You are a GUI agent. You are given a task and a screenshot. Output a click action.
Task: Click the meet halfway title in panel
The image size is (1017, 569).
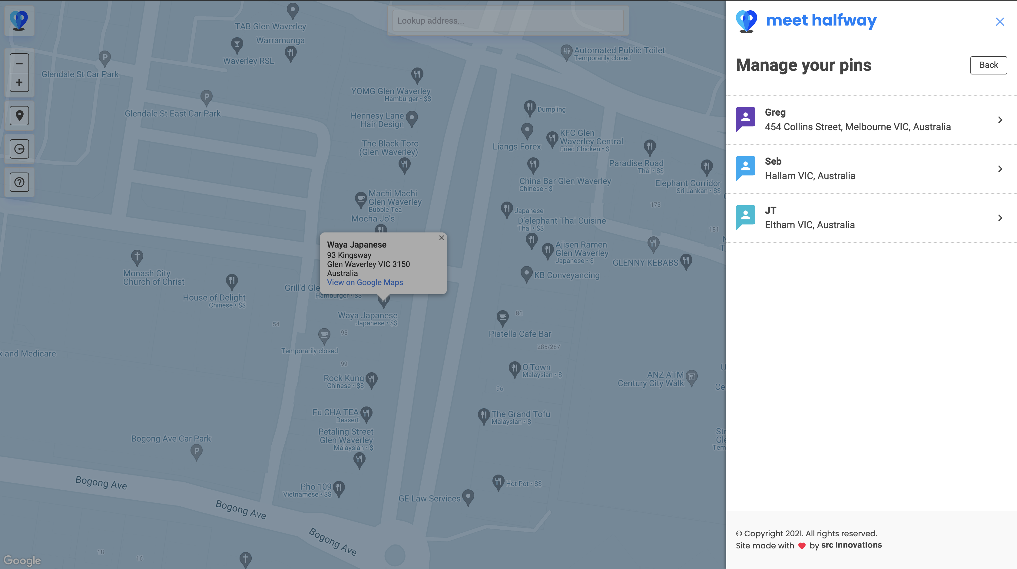point(821,20)
